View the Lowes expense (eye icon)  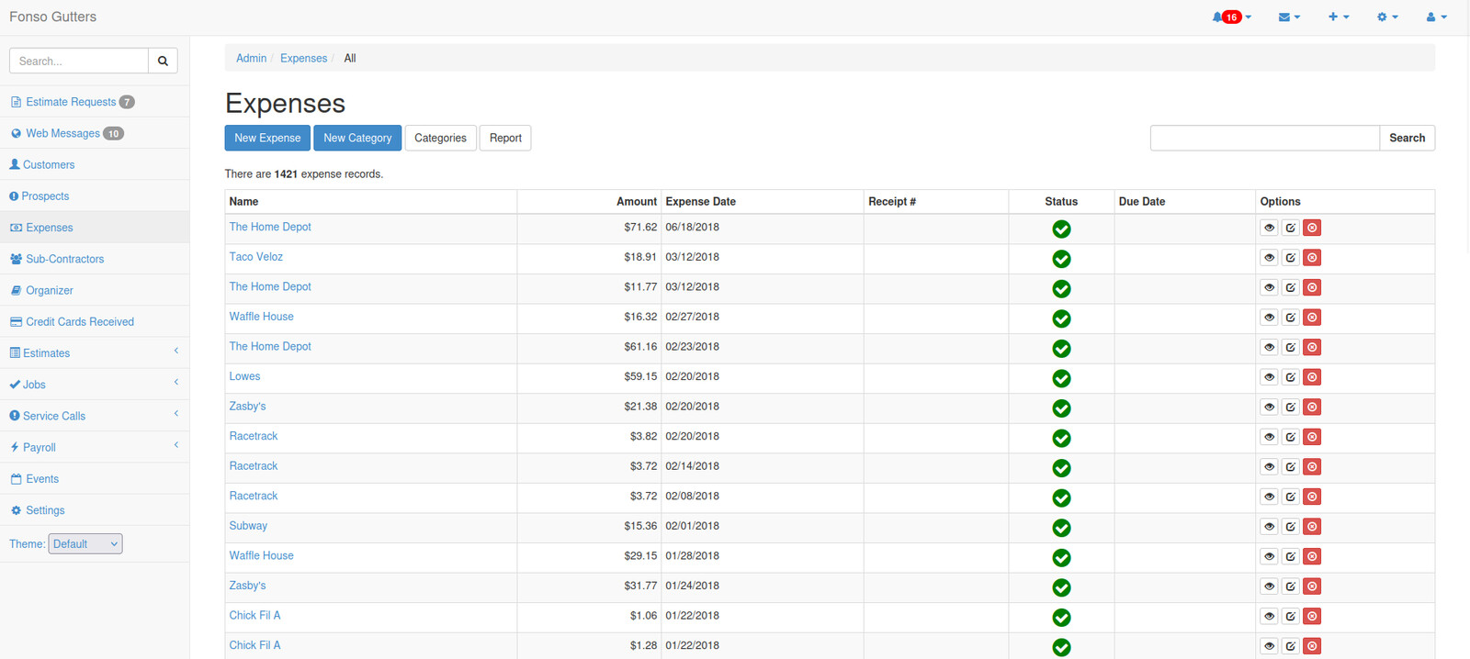(1269, 377)
